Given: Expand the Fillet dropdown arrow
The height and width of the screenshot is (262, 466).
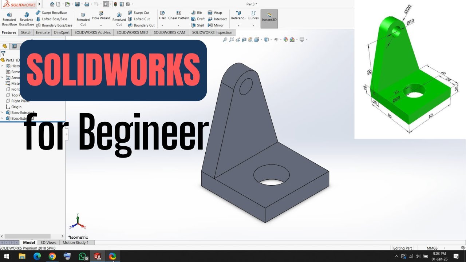Looking at the screenshot, I should tap(162, 25).
